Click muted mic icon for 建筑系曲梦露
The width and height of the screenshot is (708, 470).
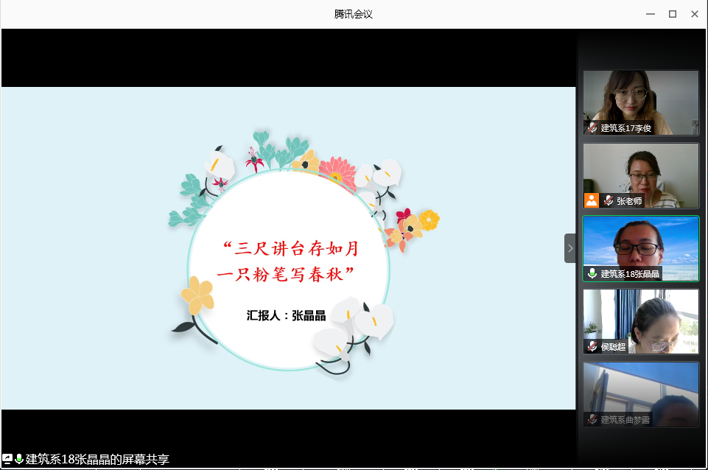pos(592,419)
